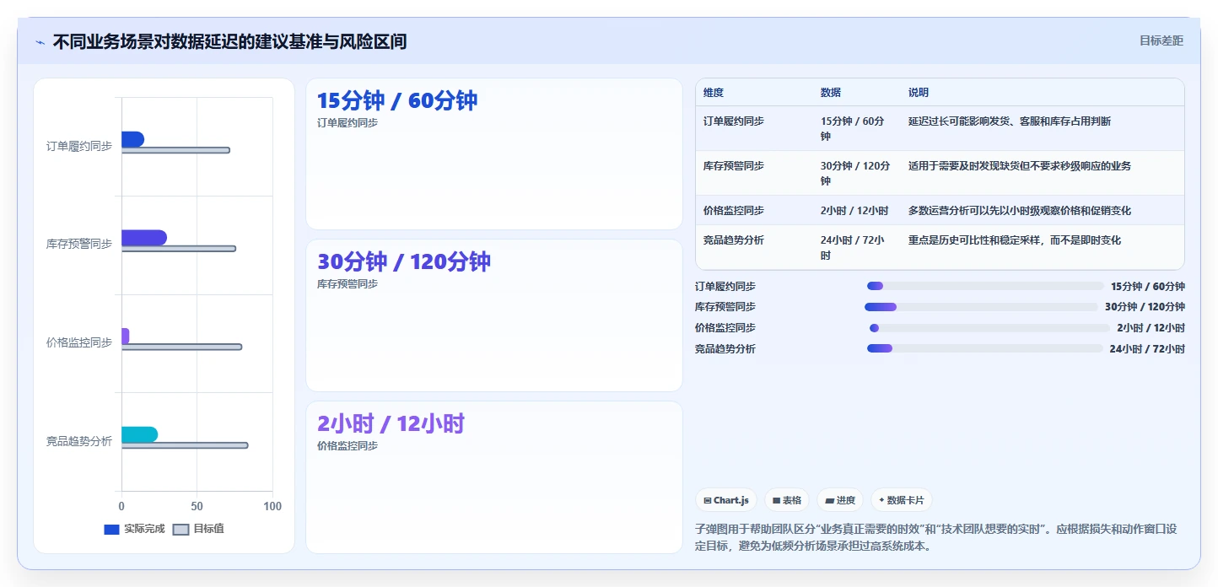Click the 竞品趋势分析 label in the progress list
The height and width of the screenshot is (587, 1218).
(x=725, y=348)
